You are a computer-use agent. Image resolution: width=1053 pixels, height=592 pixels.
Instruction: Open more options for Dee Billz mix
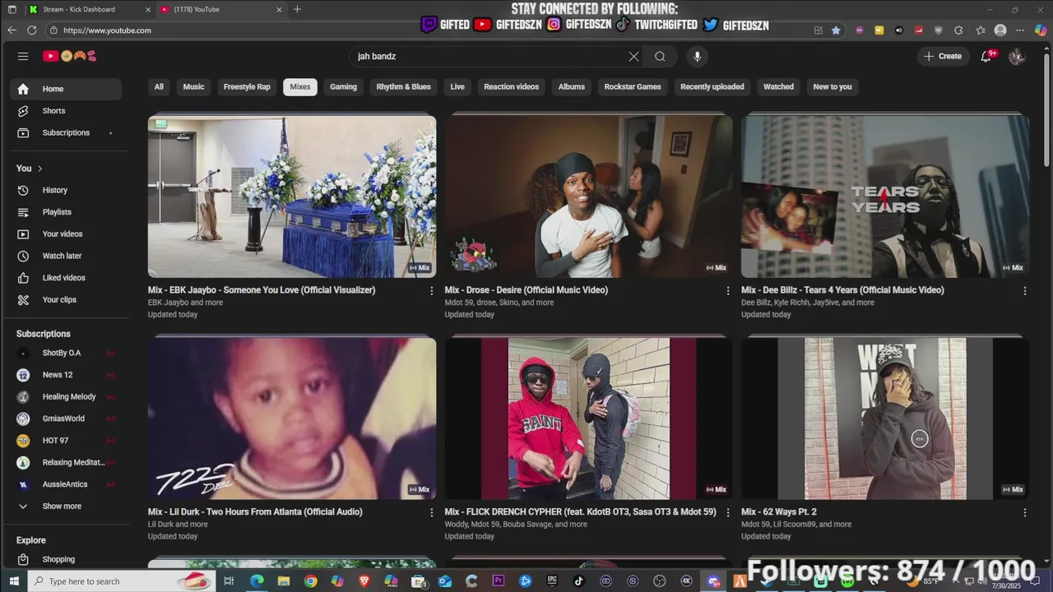1025,291
